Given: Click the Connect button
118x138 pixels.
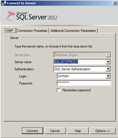Looking at the screenshot, I should pos(32,131).
